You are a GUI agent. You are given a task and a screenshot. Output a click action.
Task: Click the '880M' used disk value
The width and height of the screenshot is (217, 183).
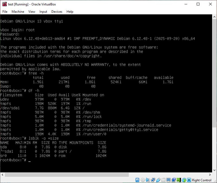click(52, 108)
